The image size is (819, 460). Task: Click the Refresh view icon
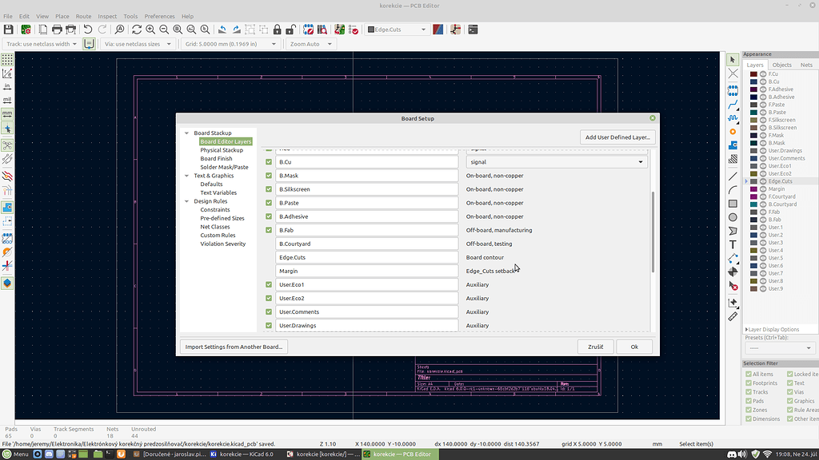137,30
